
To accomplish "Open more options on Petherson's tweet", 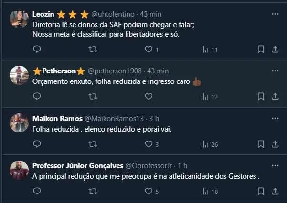I will click(x=275, y=71).
